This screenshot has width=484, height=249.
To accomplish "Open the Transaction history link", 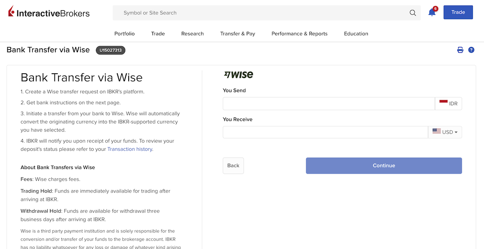I will tap(130, 149).
